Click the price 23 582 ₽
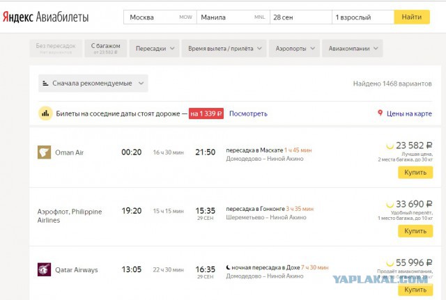Image resolution: width=446 pixels, height=300 pixels. click(x=414, y=145)
